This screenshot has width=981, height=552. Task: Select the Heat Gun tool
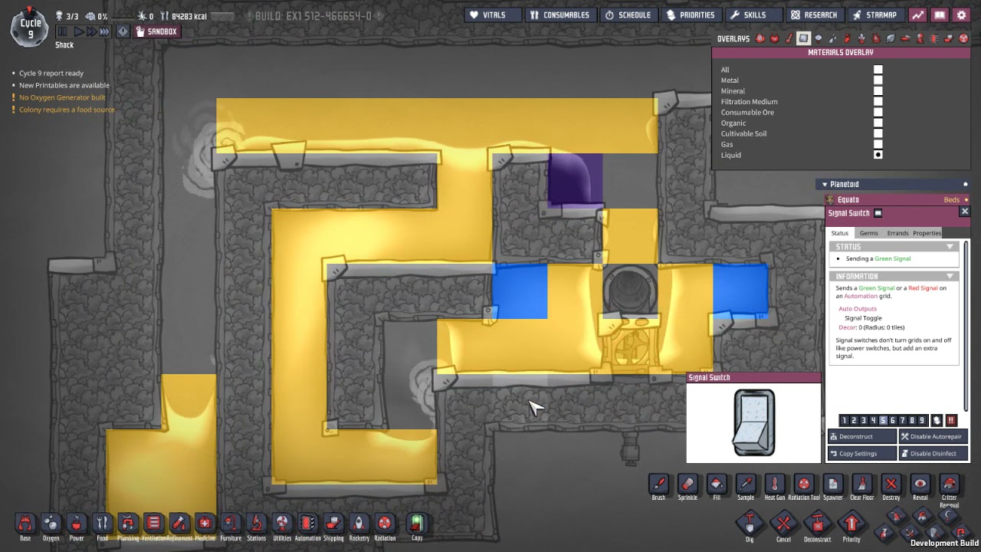[775, 484]
